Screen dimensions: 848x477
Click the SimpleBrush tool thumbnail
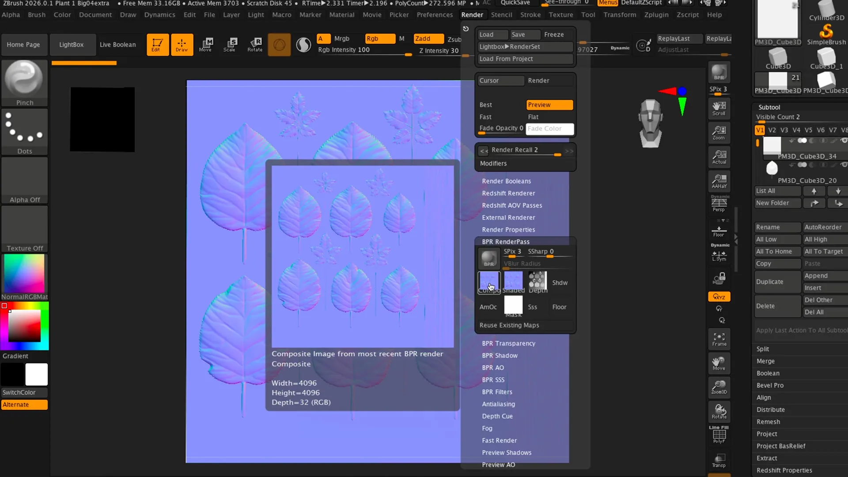(x=826, y=34)
